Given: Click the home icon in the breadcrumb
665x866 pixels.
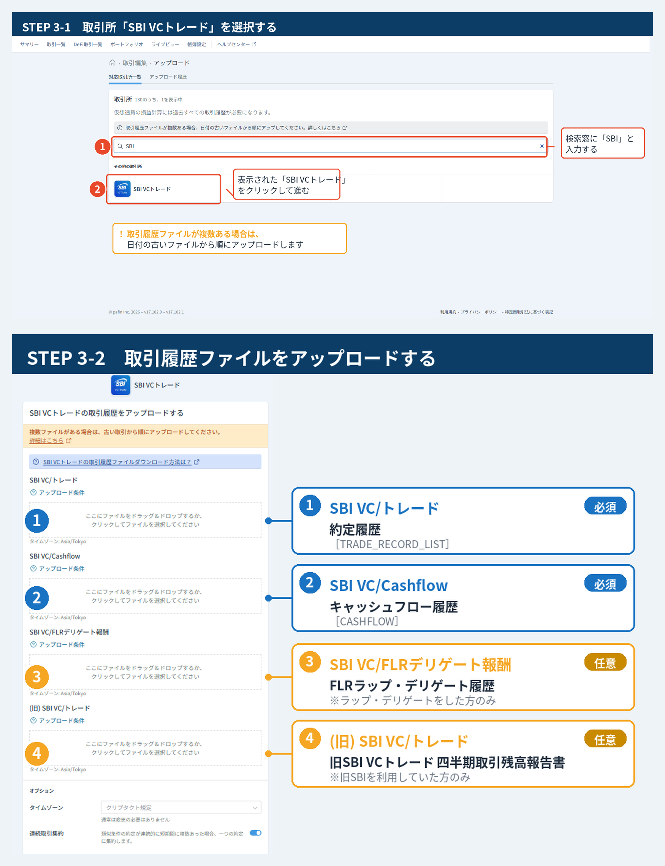Looking at the screenshot, I should tap(113, 63).
